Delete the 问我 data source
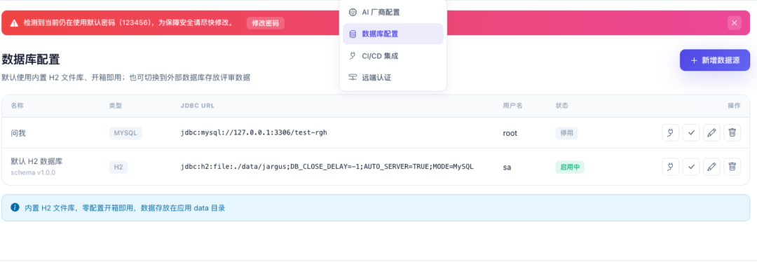 (732, 132)
